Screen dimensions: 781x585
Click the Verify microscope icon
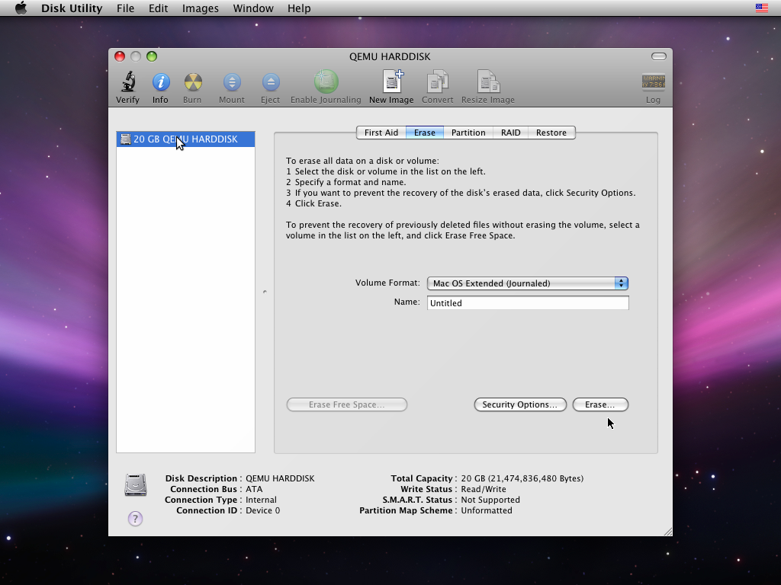pos(127,82)
